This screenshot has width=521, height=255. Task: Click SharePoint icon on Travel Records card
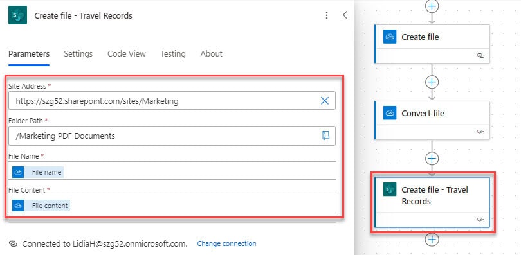[x=389, y=189]
